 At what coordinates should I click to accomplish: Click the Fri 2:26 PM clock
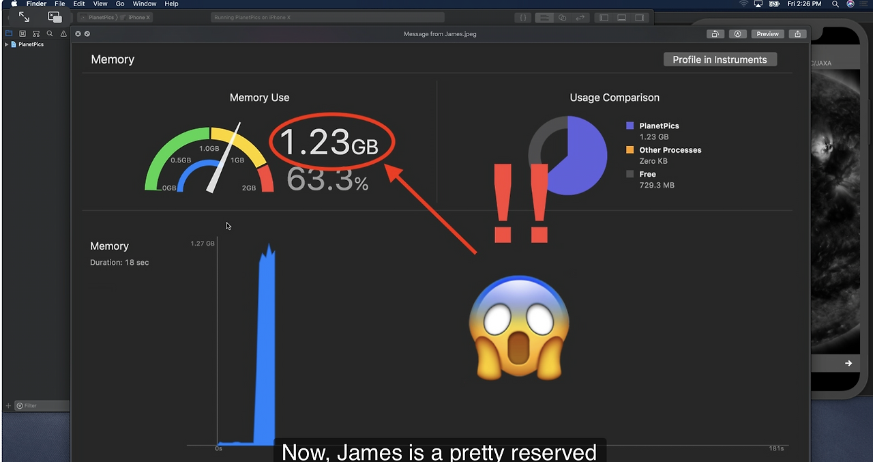point(805,4)
